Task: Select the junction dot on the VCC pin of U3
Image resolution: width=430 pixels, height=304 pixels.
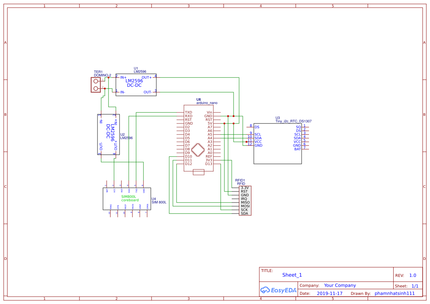Action: [247, 141]
